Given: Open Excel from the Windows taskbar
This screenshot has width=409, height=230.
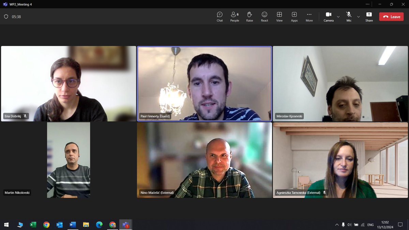Looking at the screenshot, I should coord(33,225).
